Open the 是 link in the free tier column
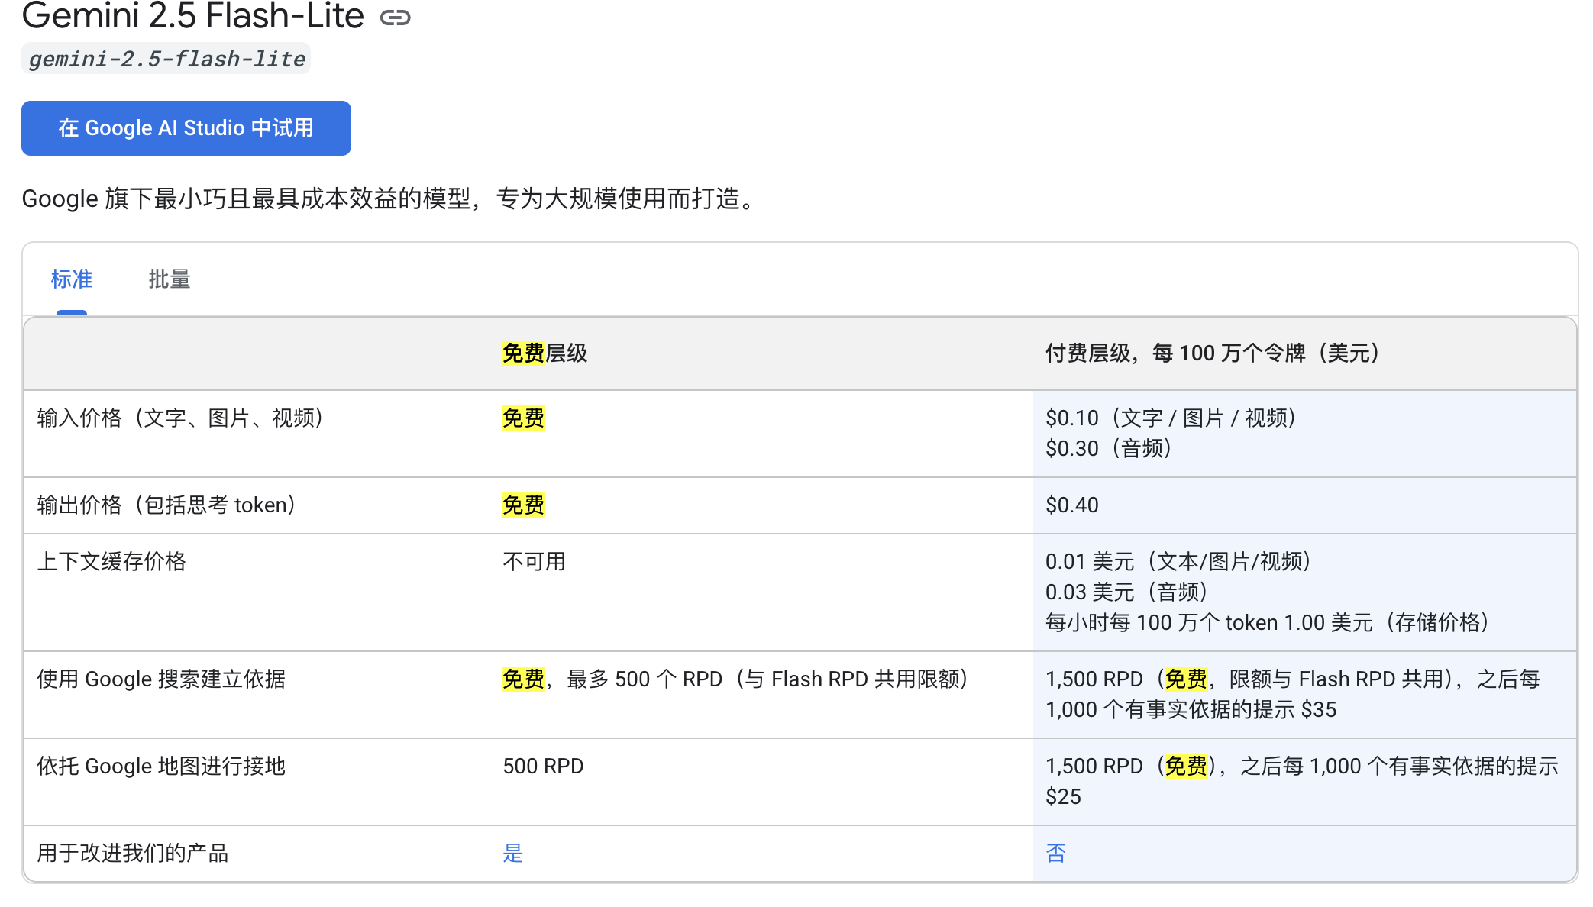Image resolution: width=1593 pixels, height=907 pixels. [x=513, y=854]
